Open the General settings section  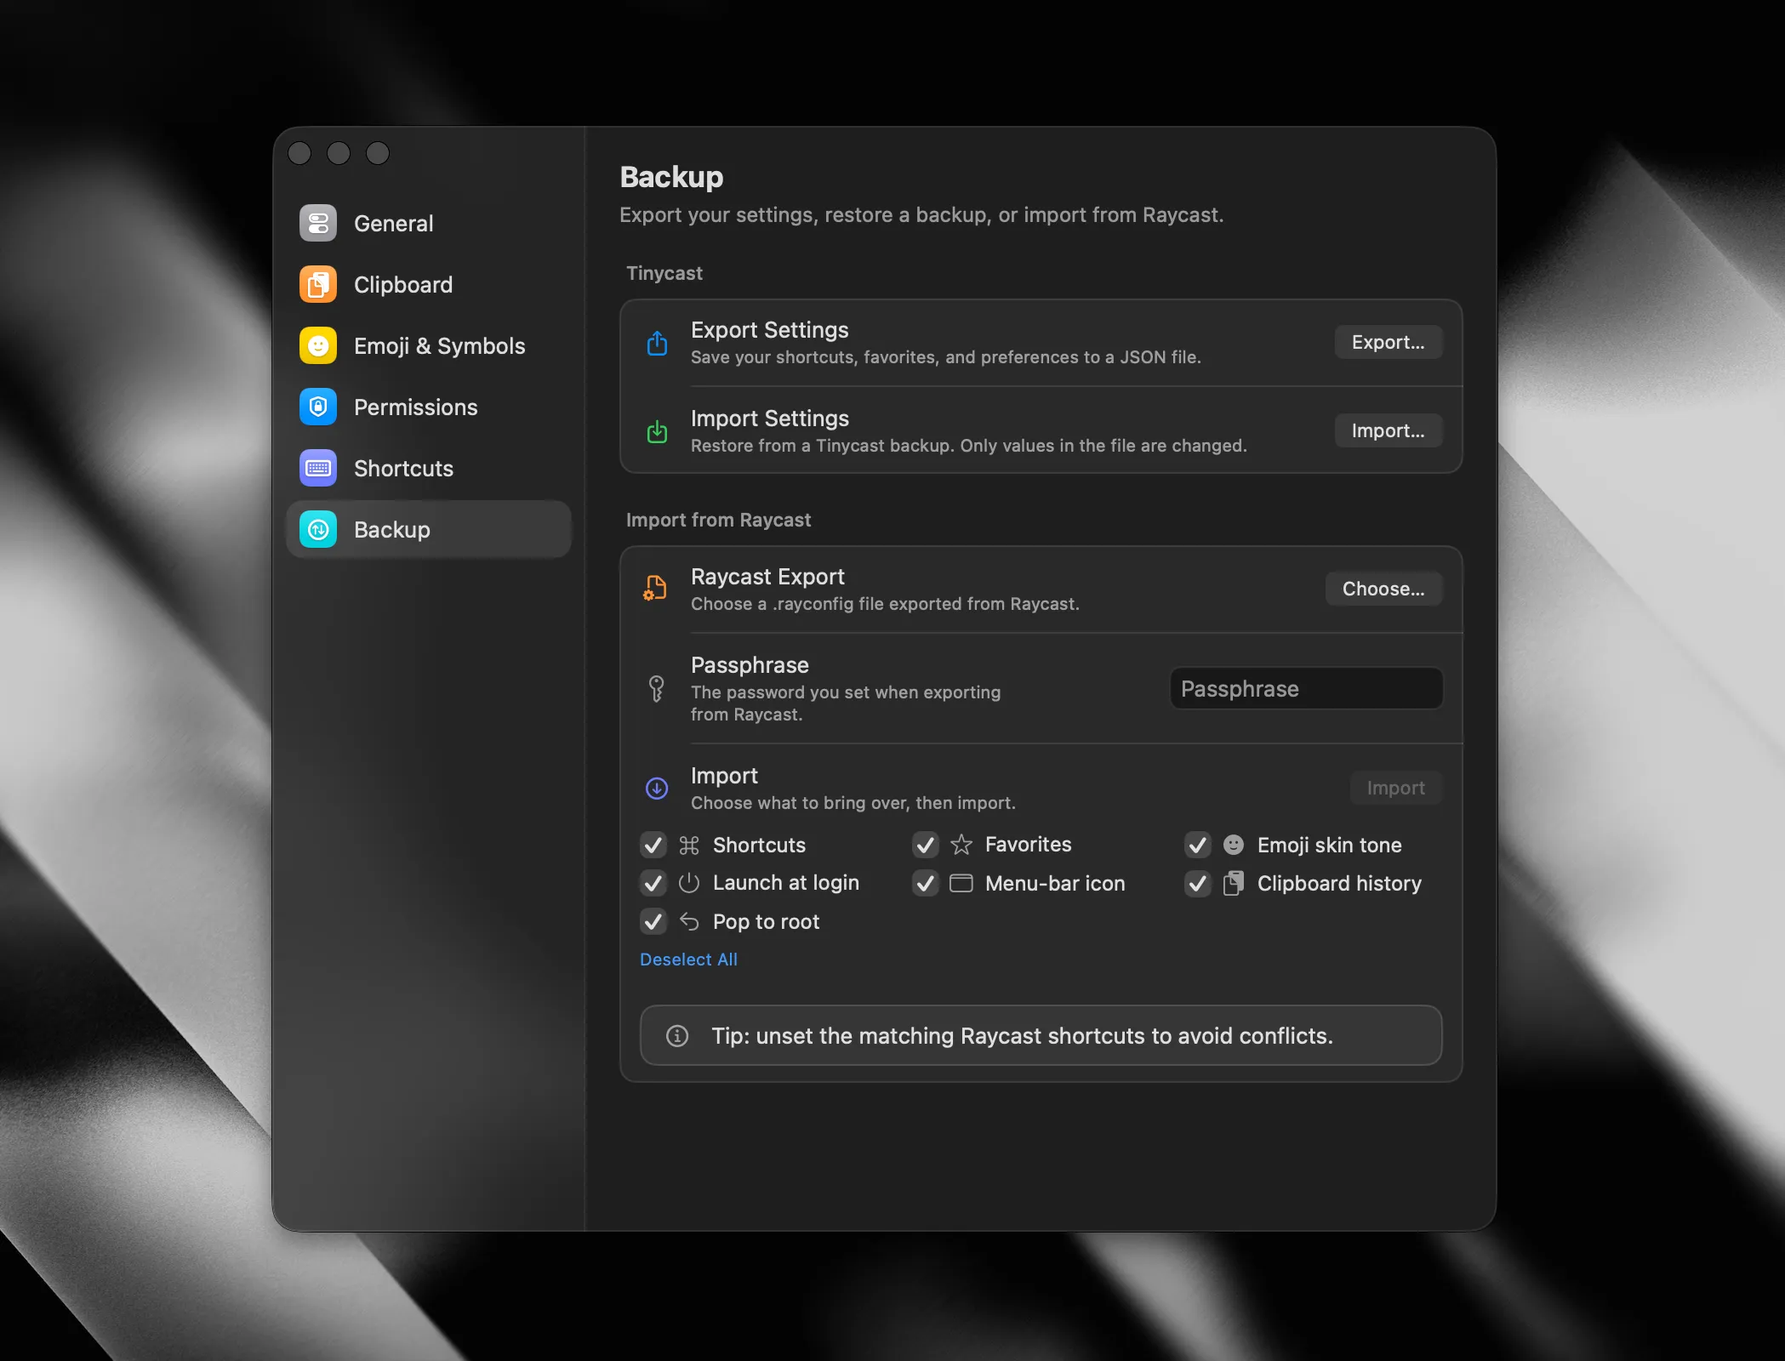tap(429, 224)
